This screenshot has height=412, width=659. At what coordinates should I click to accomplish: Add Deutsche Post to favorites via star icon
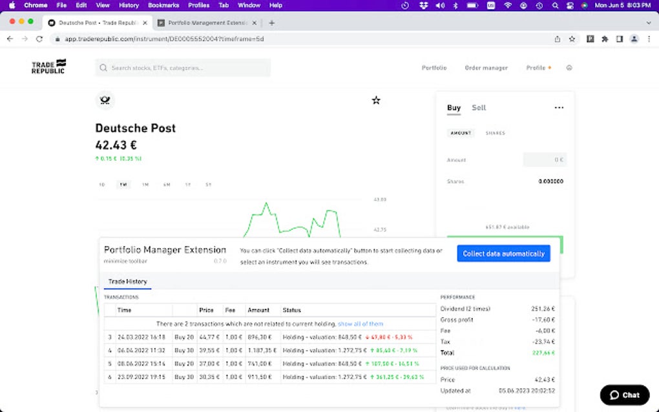click(x=376, y=100)
